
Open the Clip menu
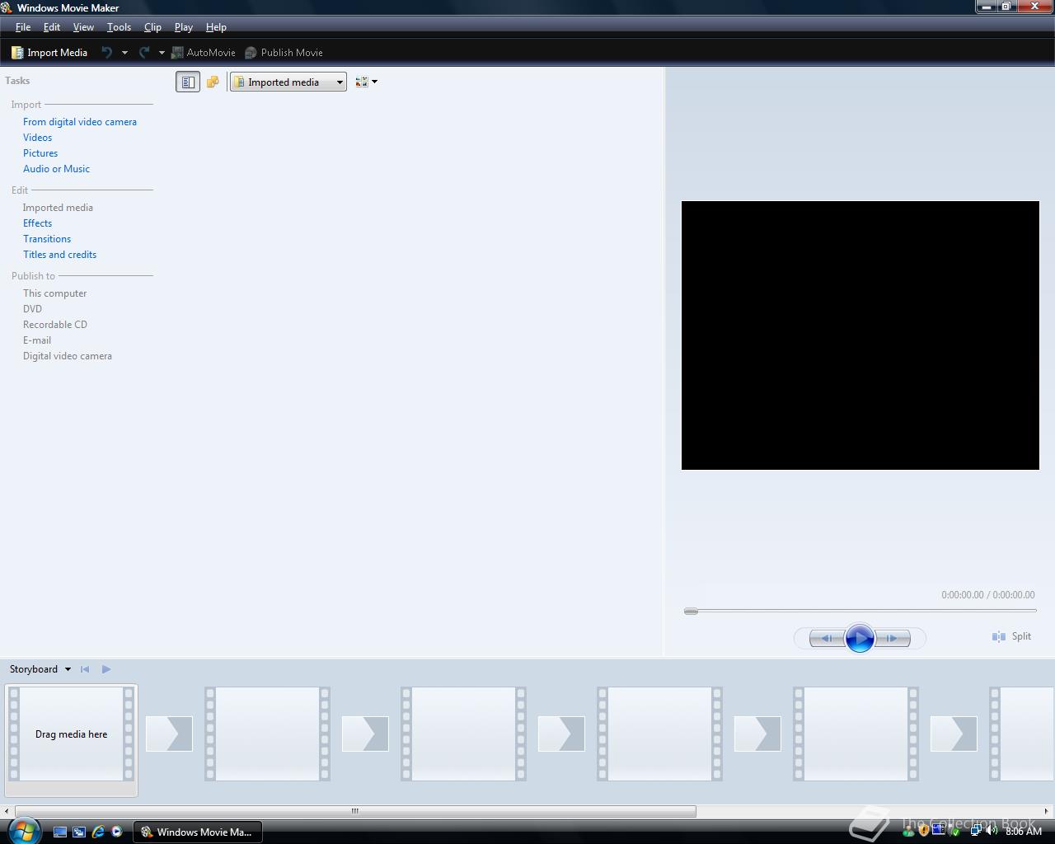(152, 27)
